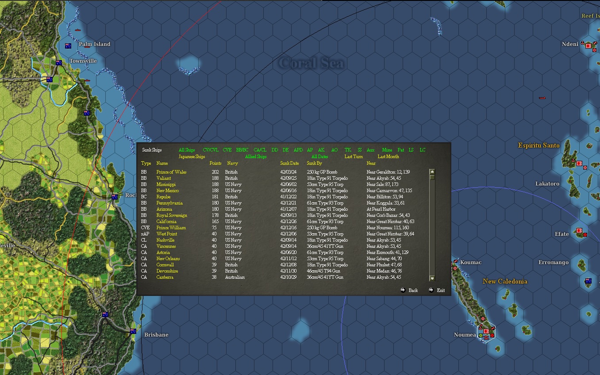This screenshot has height=375, width=600.
Task: Select the red land unit at Noumea
Action: [492, 335]
